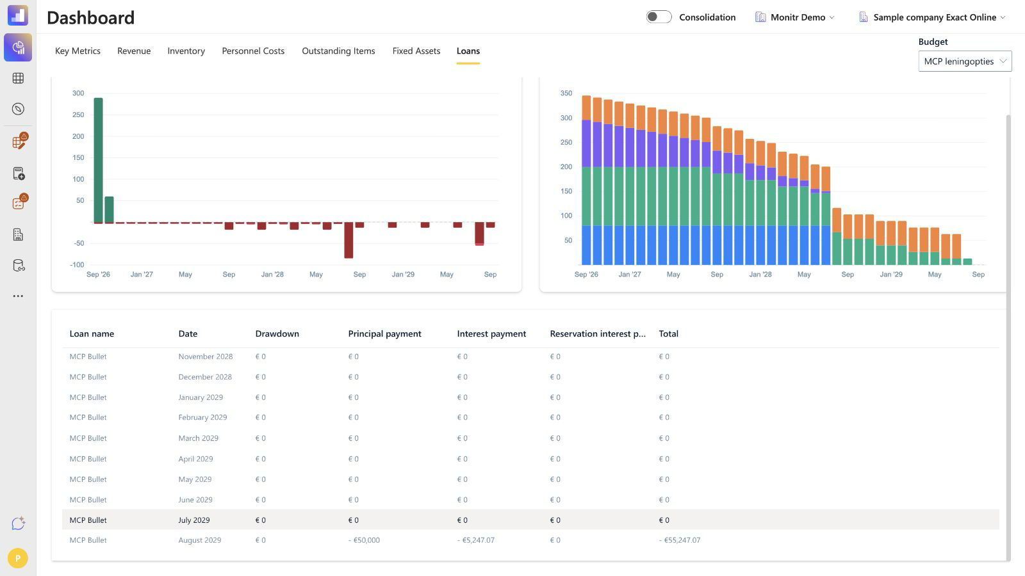The height and width of the screenshot is (576, 1025).
Task: Click MCP Bullet in the November 2028 row
Action: [88, 356]
